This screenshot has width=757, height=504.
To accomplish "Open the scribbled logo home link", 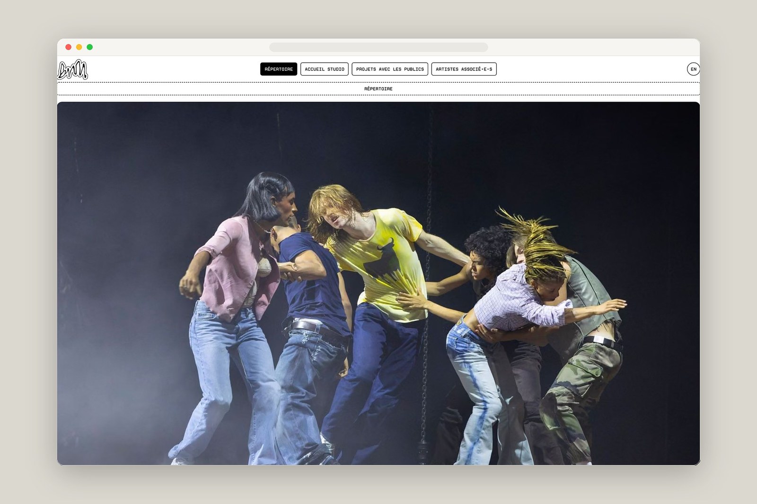I will [x=72, y=70].
